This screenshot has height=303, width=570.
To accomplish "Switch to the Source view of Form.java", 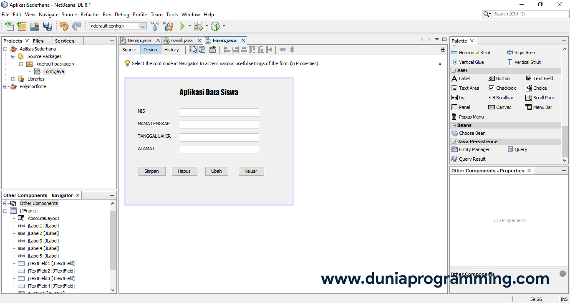I will (129, 49).
